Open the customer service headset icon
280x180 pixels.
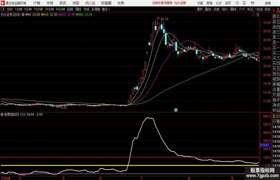[x=237, y=3]
